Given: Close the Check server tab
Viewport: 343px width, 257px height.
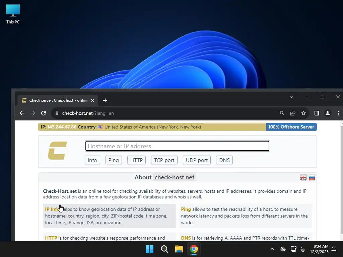Looking at the screenshot, I should click(x=92, y=100).
